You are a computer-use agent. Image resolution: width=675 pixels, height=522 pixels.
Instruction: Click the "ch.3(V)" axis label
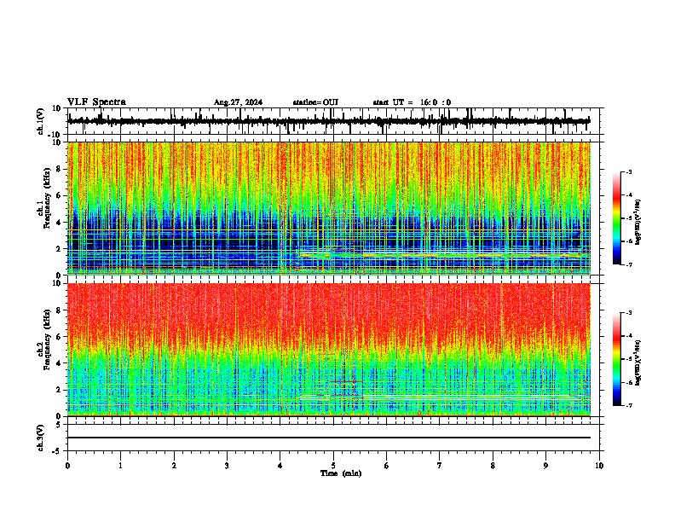(41, 438)
